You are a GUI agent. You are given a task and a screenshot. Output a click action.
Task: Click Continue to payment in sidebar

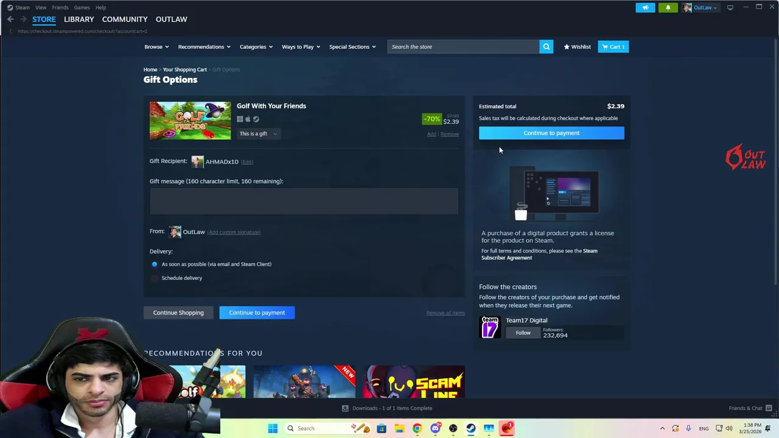(x=551, y=133)
